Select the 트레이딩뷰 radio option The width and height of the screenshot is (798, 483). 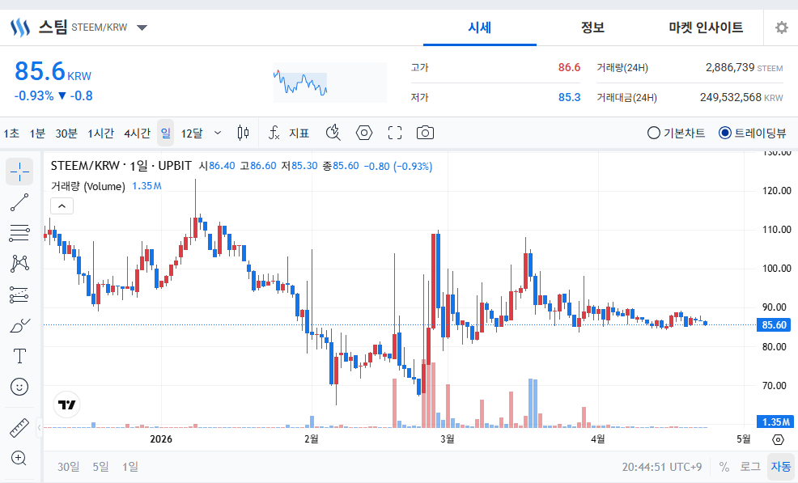(752, 133)
